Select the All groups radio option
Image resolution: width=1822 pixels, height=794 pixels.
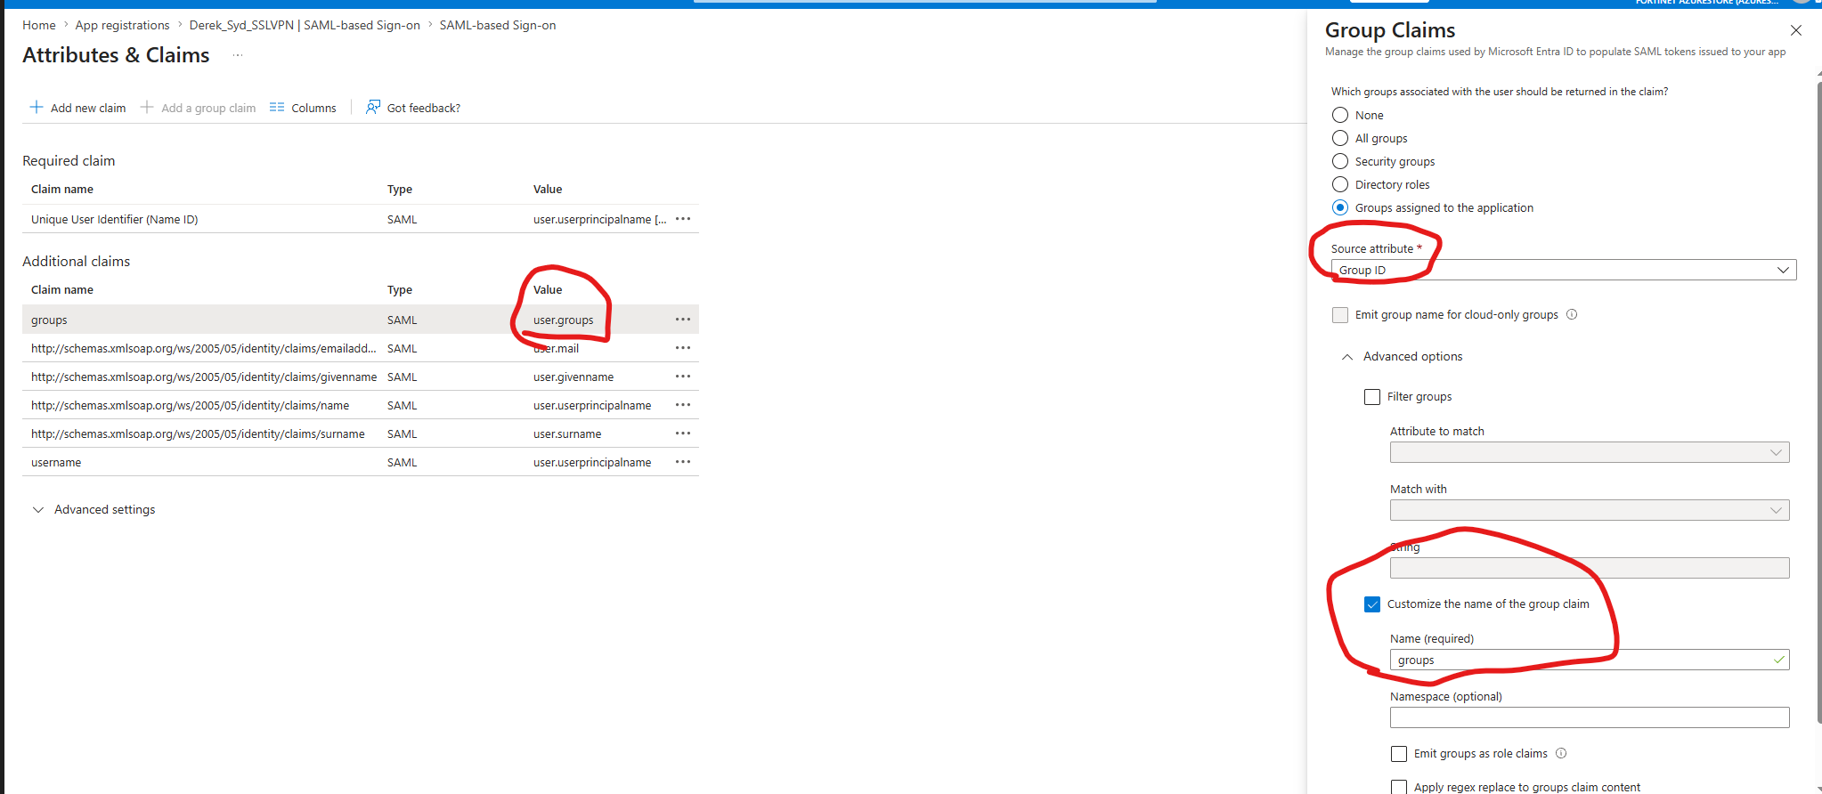(x=1340, y=138)
